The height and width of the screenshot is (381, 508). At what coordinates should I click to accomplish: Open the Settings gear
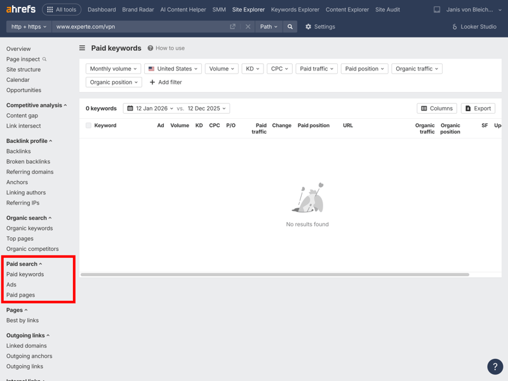point(320,27)
